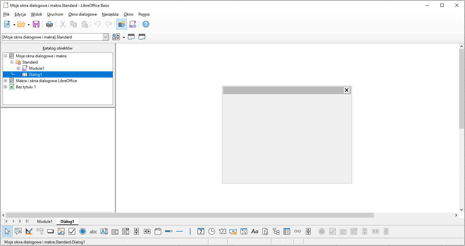Screen dimensions: 465x246
Task: Collapse 'Moje okna dialogowe i makra' tree node
Action: (5, 56)
